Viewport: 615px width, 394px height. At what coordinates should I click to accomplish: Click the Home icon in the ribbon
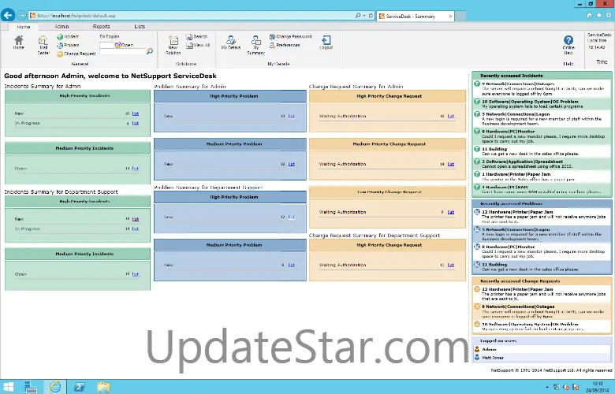(18, 42)
